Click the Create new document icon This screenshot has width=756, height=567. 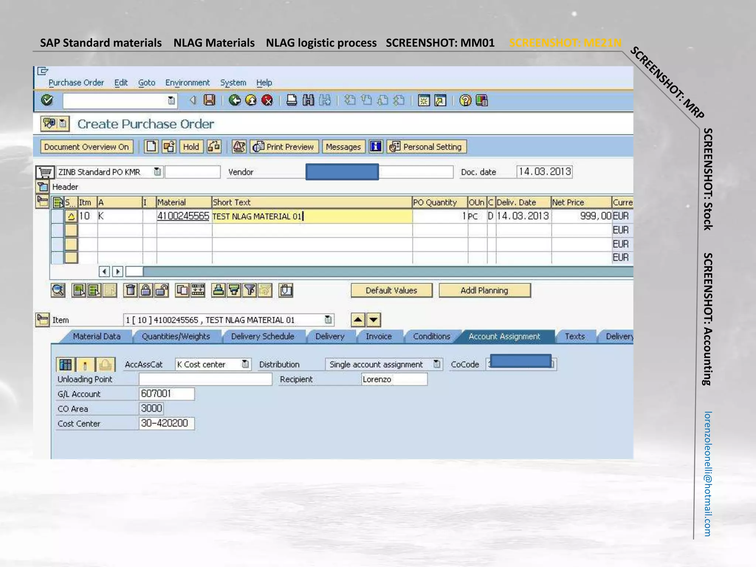(x=151, y=147)
